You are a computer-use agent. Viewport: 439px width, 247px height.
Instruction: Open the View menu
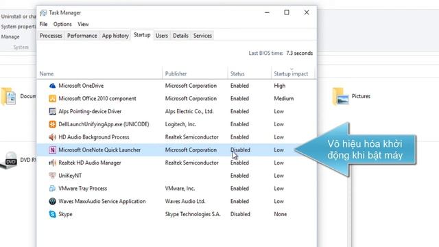83,25
